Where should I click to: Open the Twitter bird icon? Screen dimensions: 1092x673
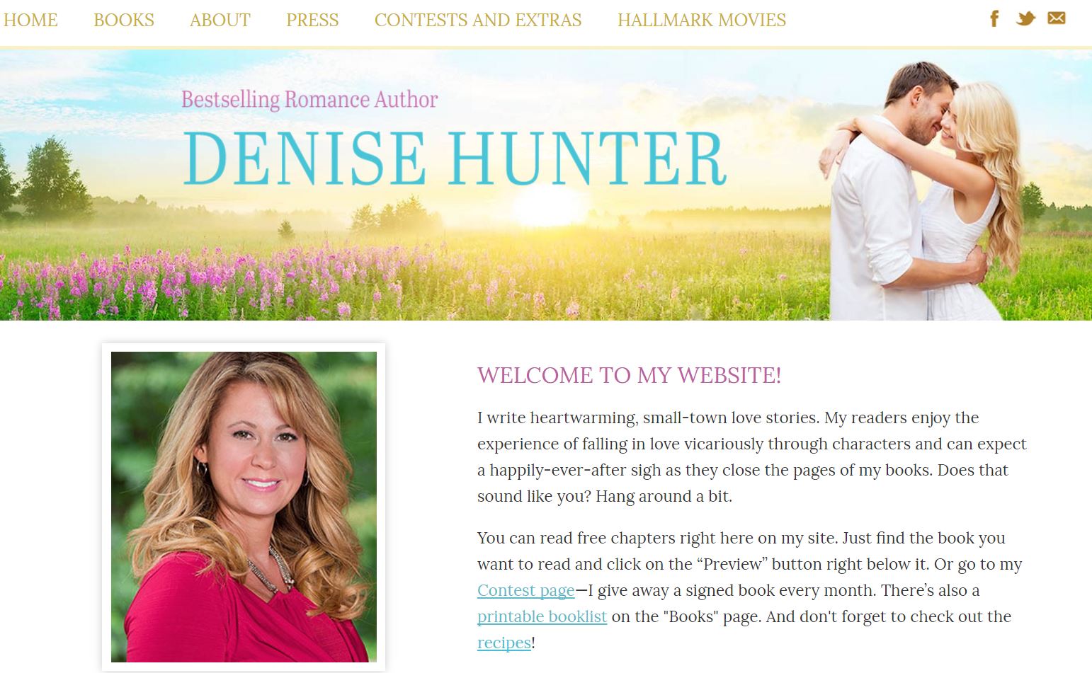[x=1025, y=18]
